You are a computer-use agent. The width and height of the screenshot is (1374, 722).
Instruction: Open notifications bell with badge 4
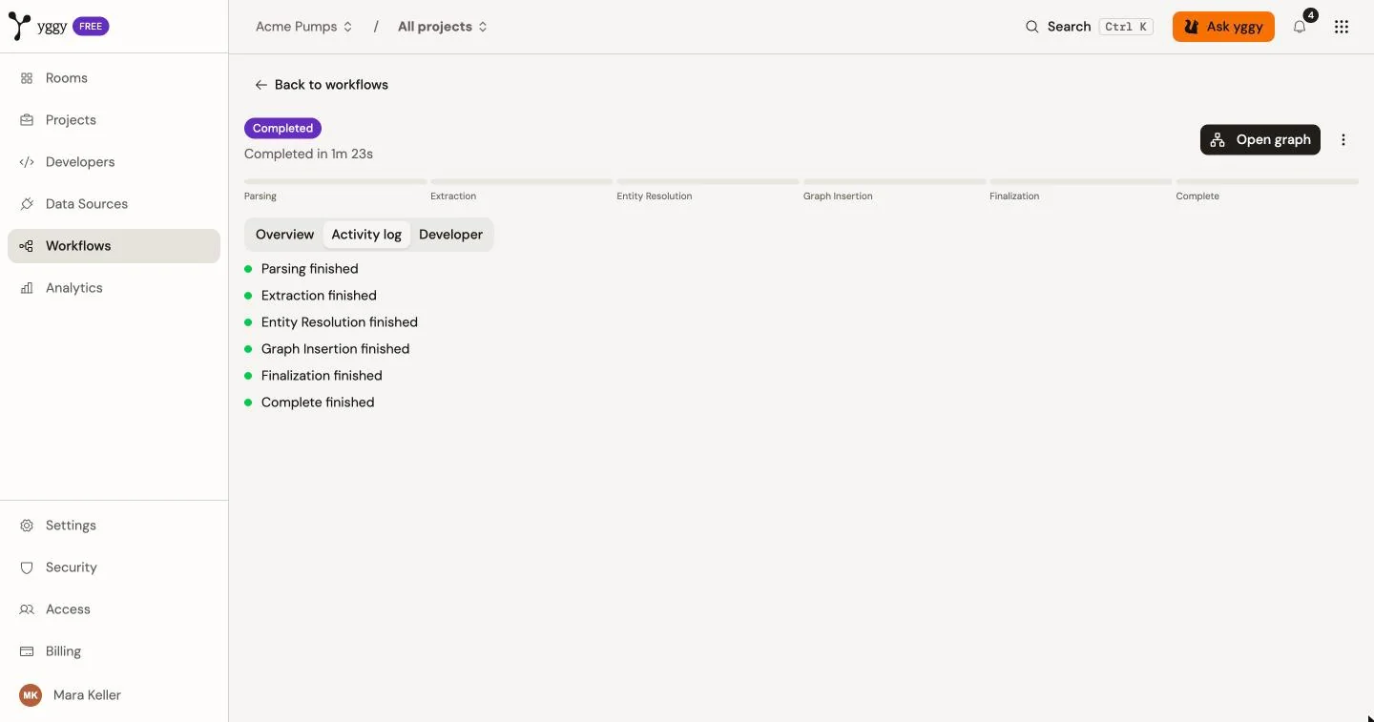pos(1300,27)
